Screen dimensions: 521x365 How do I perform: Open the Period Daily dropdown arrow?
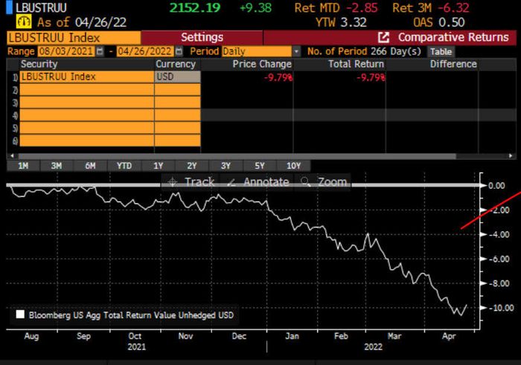coord(296,51)
